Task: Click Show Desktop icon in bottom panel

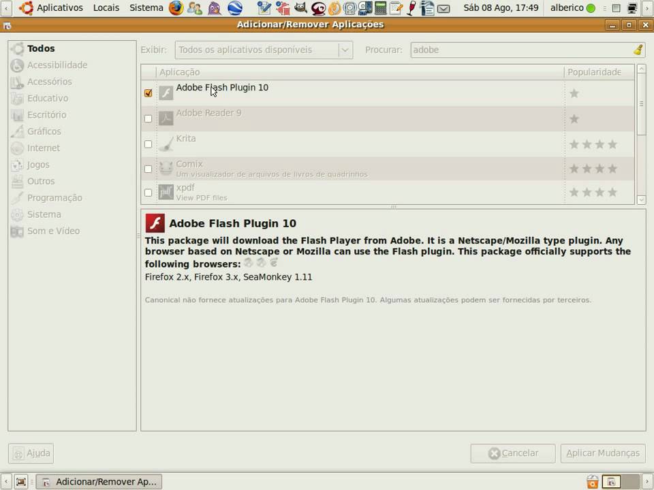Action: (20, 482)
